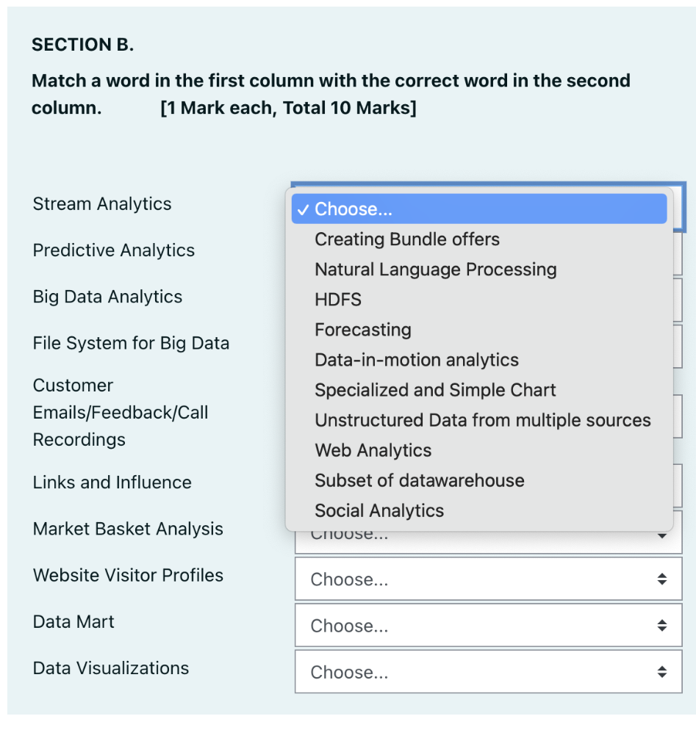Click the arrow on Market Basket Analysis select

pyautogui.click(x=662, y=537)
